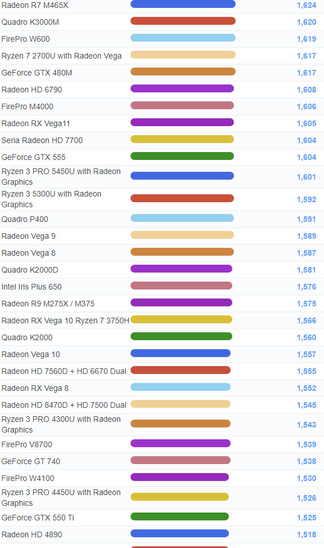Open the Radeon HD 4890 entry
The image size is (324, 548).
[x=31, y=534]
